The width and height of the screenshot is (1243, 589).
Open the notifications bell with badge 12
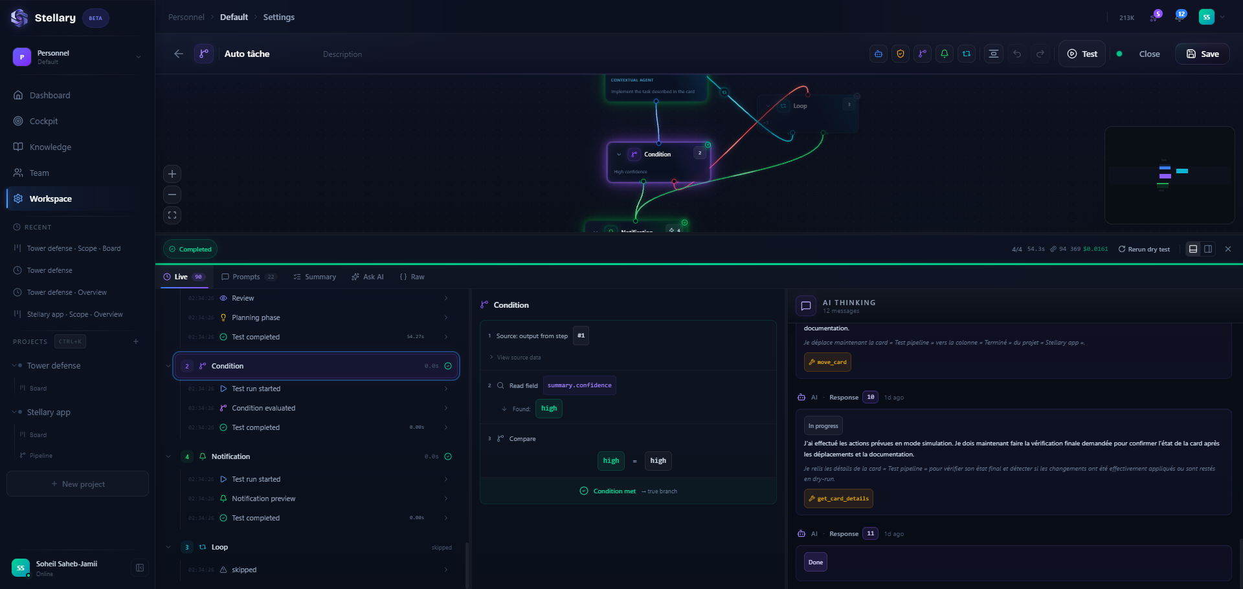tap(1180, 17)
